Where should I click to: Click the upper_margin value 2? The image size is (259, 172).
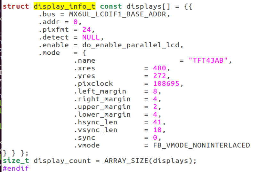155,107
